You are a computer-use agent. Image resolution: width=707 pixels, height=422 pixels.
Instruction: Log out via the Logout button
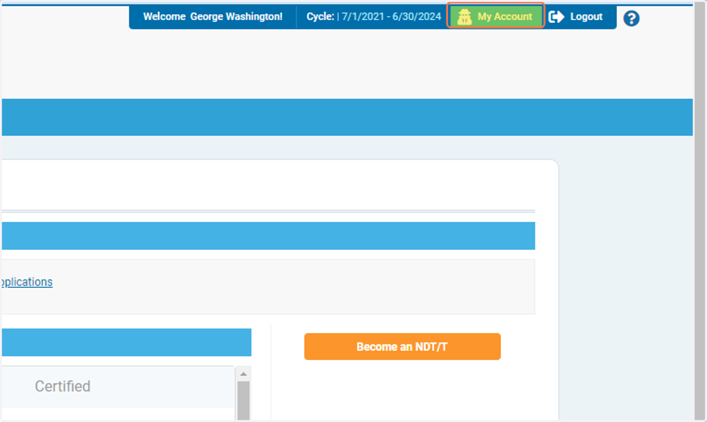click(576, 17)
